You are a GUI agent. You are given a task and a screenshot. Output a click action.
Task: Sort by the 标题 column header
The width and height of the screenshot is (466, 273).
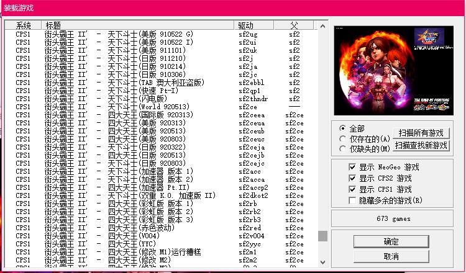(53, 25)
